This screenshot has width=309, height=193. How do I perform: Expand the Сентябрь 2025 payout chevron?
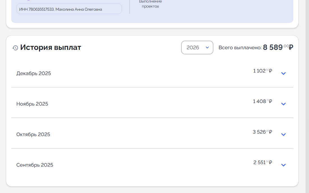(x=283, y=165)
